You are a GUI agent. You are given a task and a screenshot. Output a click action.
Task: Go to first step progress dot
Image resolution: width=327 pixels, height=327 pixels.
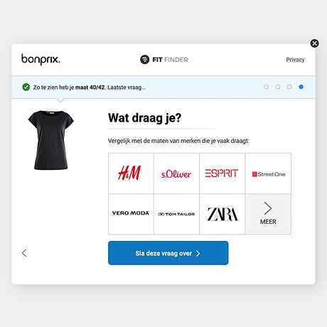click(x=266, y=87)
